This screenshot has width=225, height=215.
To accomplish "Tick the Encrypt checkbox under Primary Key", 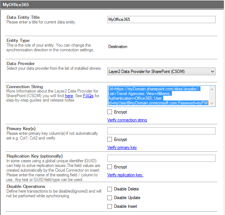I will (x=110, y=139).
